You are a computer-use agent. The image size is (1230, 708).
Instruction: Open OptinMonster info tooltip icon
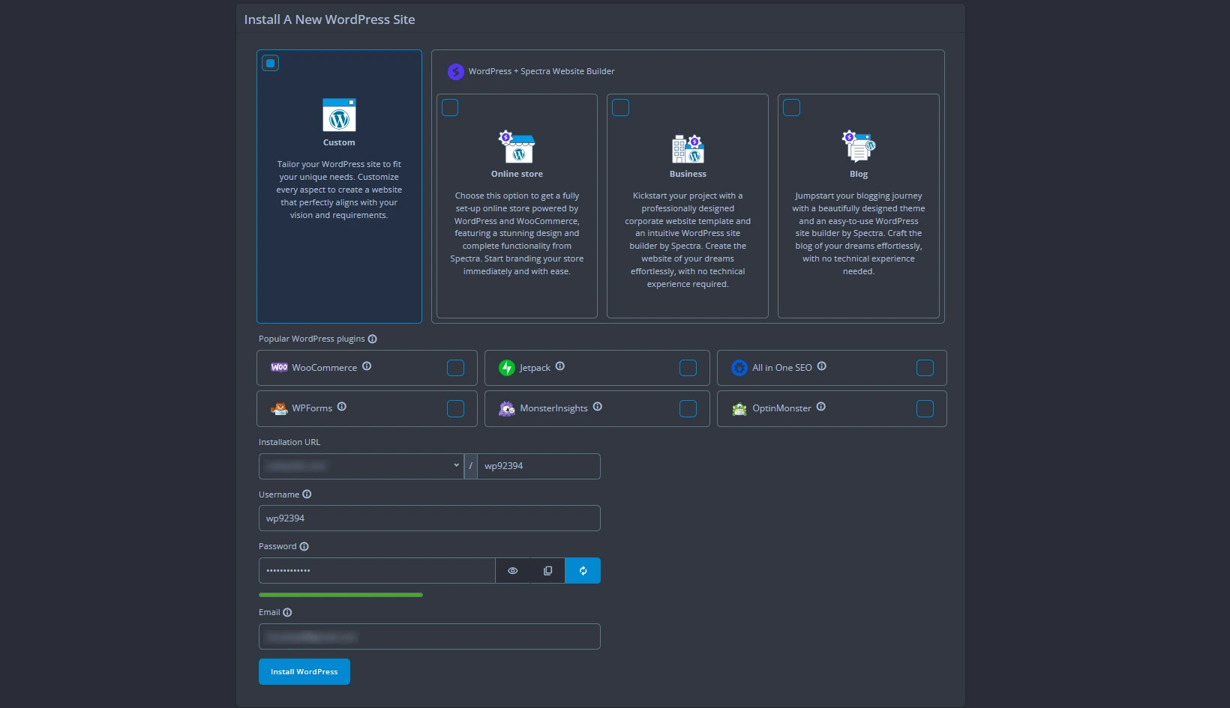point(821,407)
